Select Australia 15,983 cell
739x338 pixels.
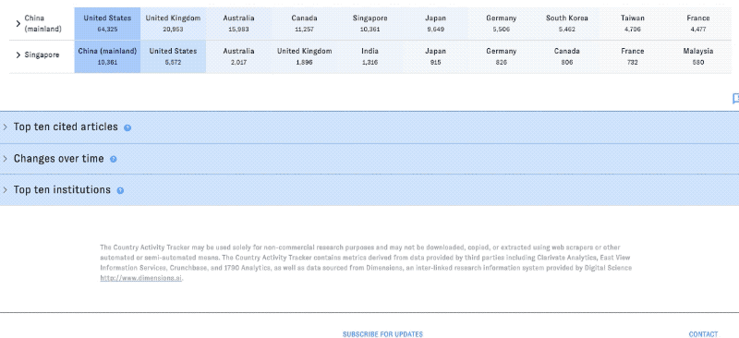click(x=238, y=24)
